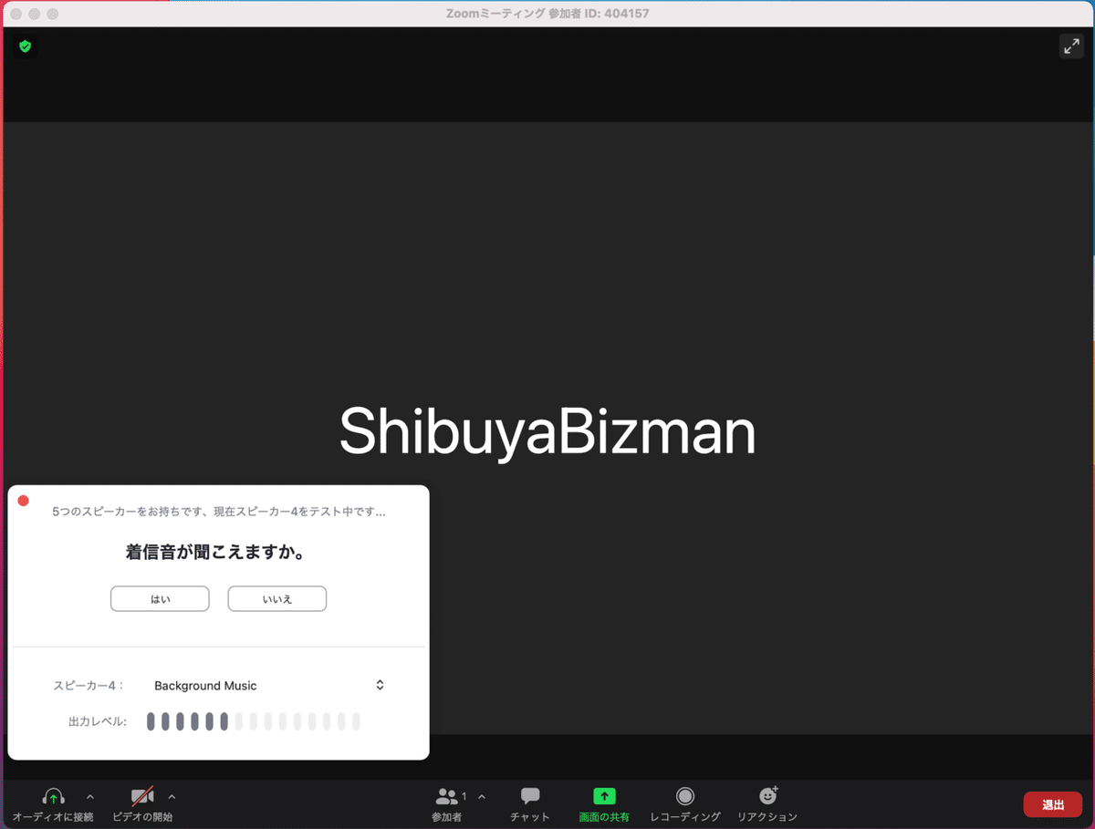Open audio options arrow beside オーディオに接続
Viewport: 1095px width, 829px height.
[89, 797]
